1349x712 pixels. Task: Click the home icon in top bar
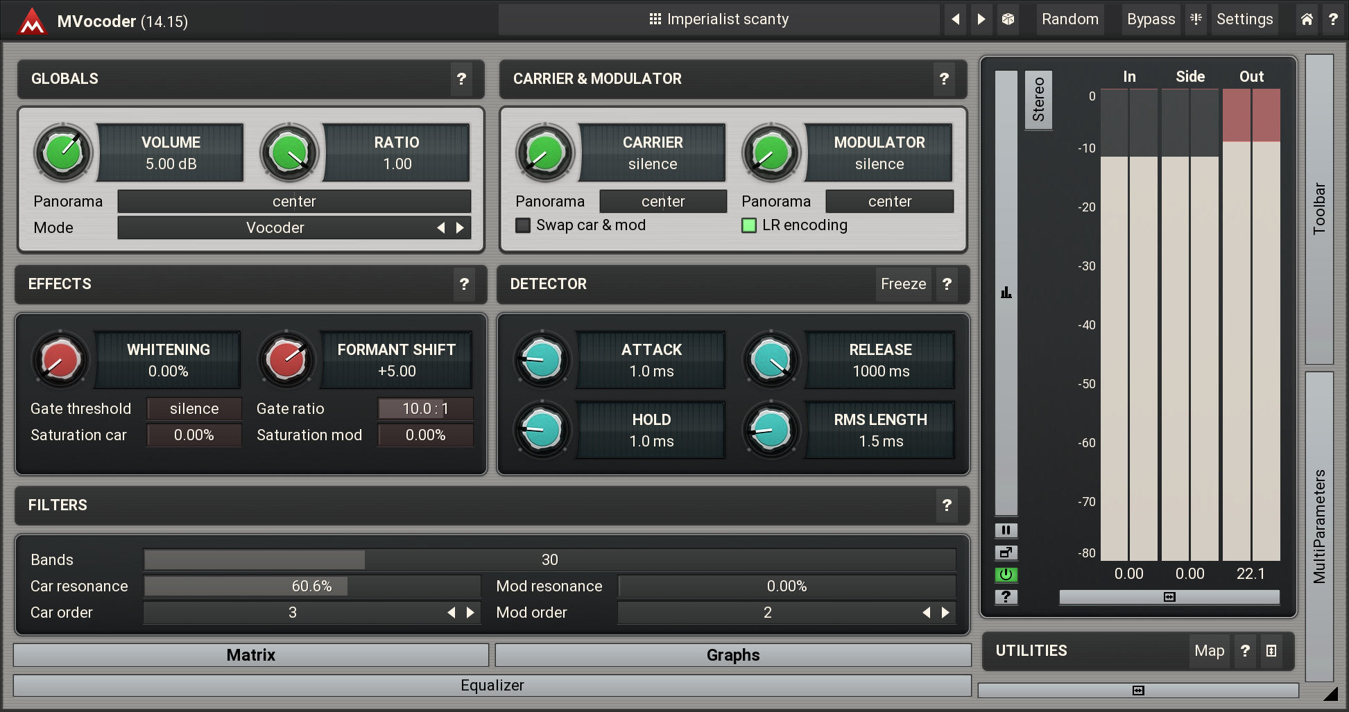coord(1307,19)
